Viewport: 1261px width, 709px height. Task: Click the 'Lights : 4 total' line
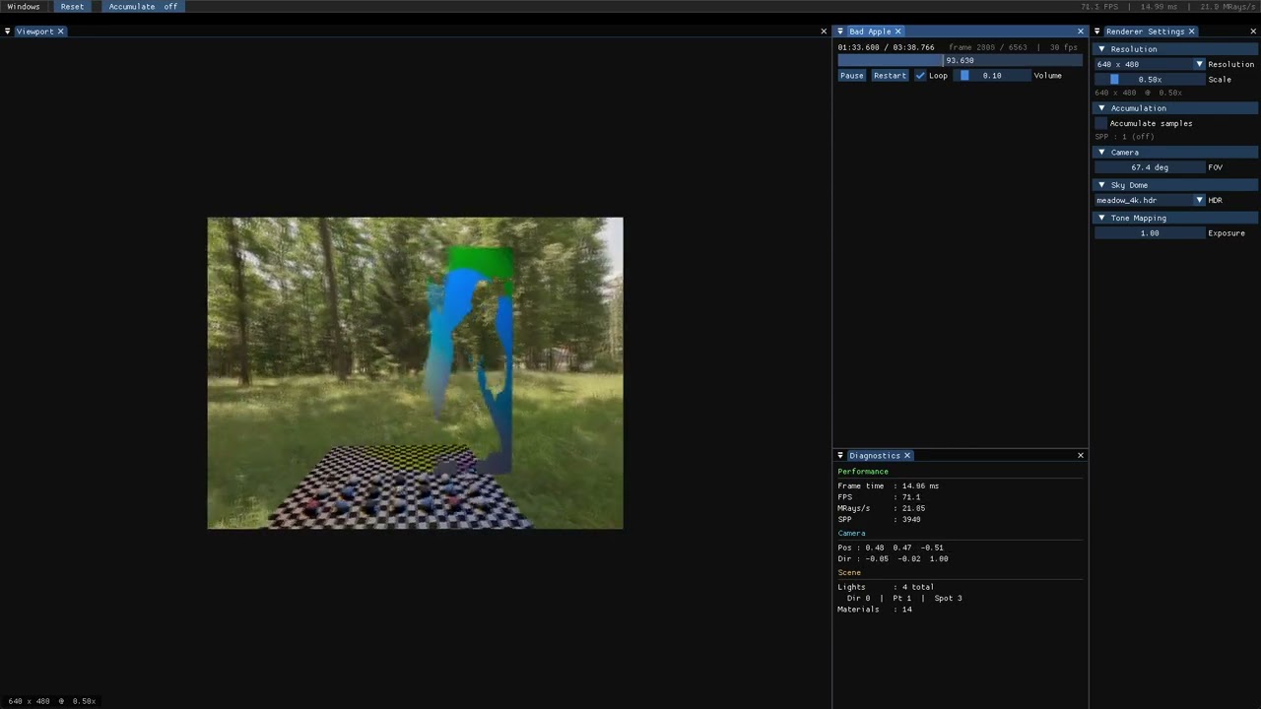point(886,587)
